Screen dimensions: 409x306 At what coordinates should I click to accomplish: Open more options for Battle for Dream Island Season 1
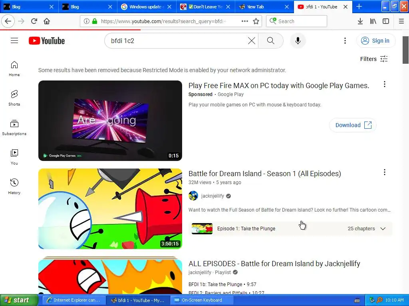[385, 172]
